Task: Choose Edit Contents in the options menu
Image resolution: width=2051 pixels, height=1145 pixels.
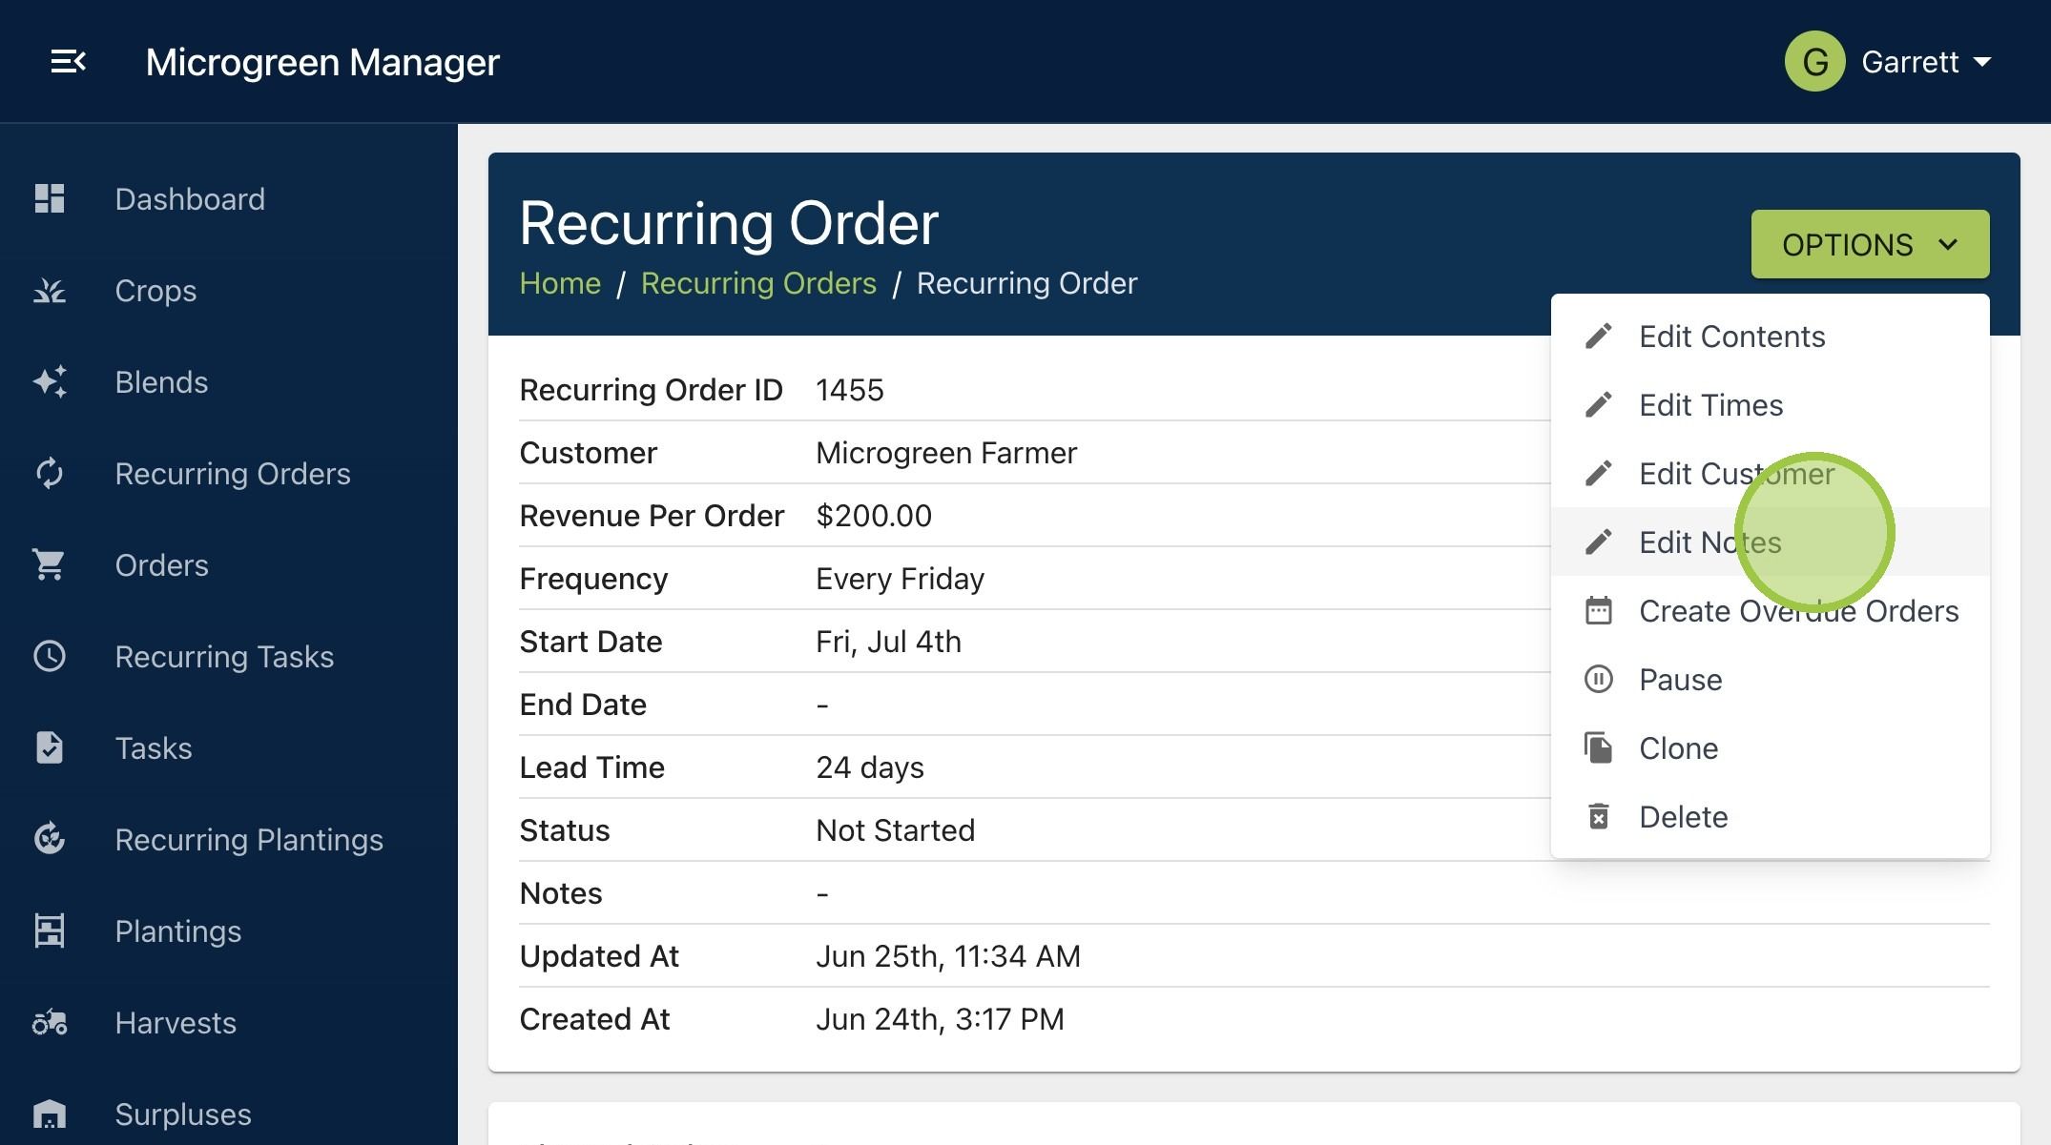Action: point(1731,336)
